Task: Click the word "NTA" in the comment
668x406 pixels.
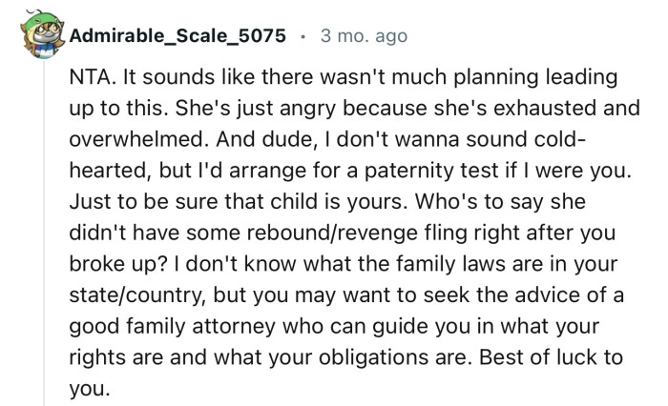Action: (92, 75)
